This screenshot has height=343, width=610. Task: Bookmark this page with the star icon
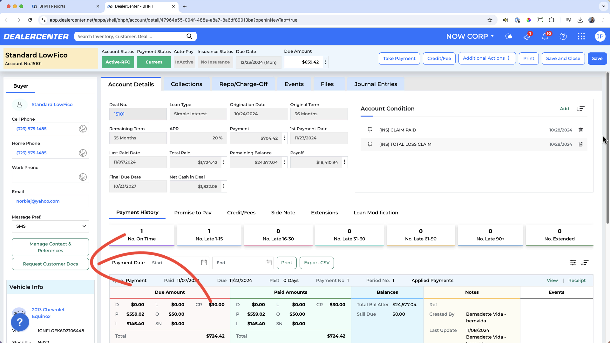click(x=490, y=20)
